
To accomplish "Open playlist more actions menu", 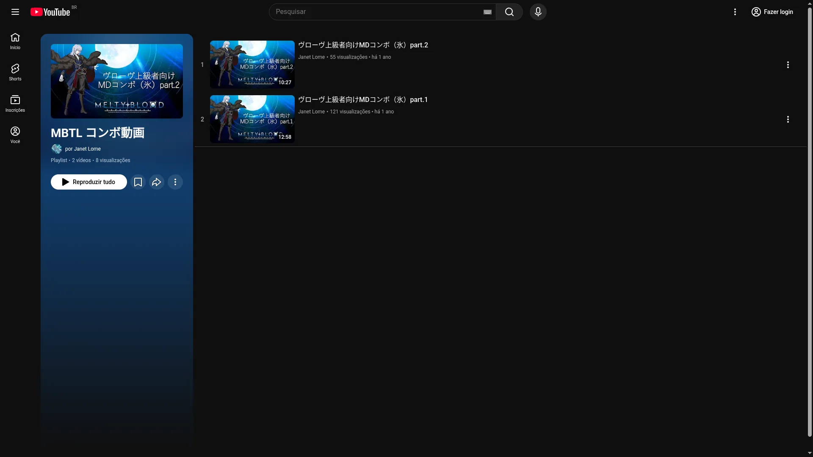I will (175, 182).
